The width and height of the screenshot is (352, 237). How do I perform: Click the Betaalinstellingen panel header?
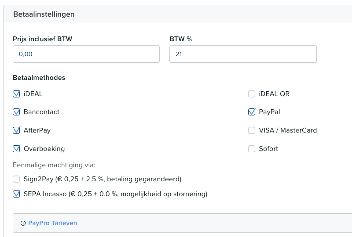point(44,14)
